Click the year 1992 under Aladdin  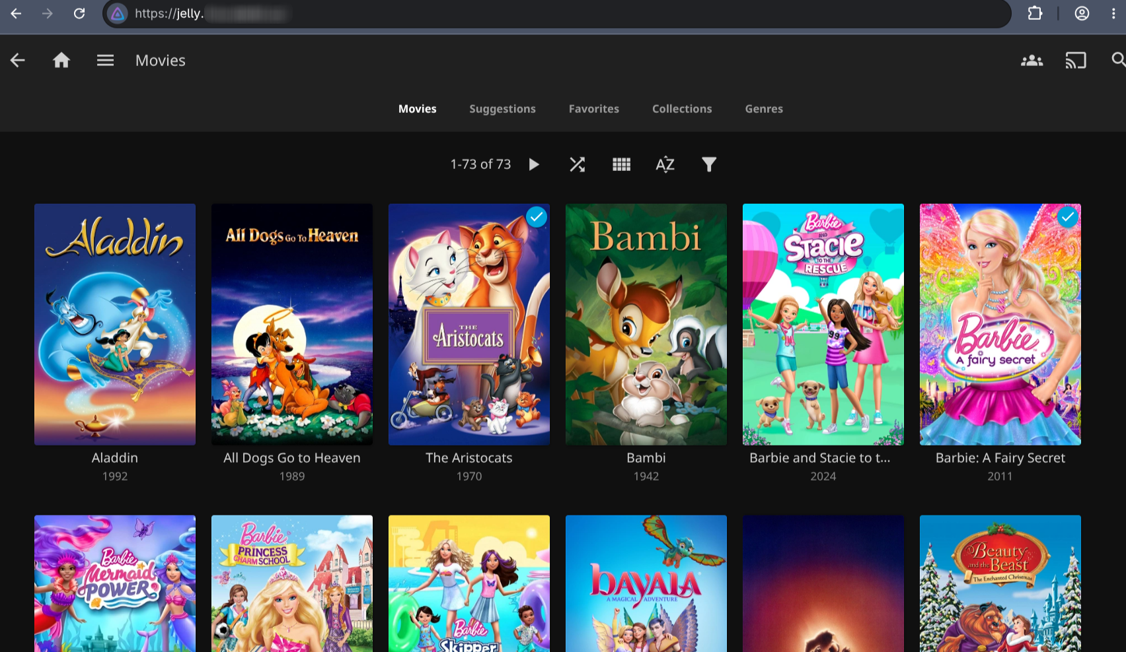(x=115, y=476)
